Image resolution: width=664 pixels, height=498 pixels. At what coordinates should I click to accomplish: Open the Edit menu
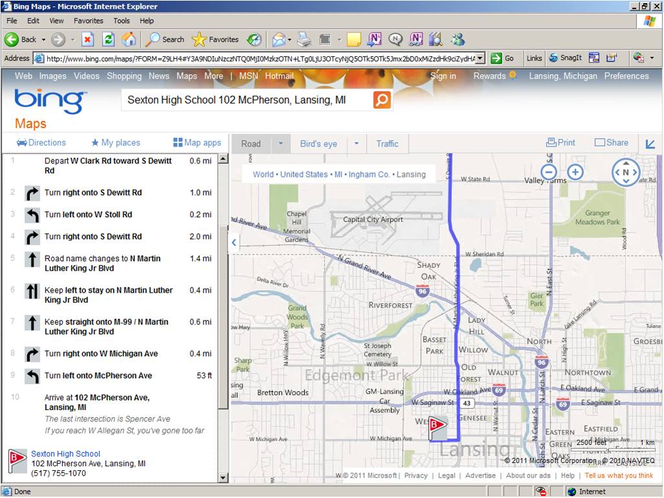pyautogui.click(x=33, y=21)
